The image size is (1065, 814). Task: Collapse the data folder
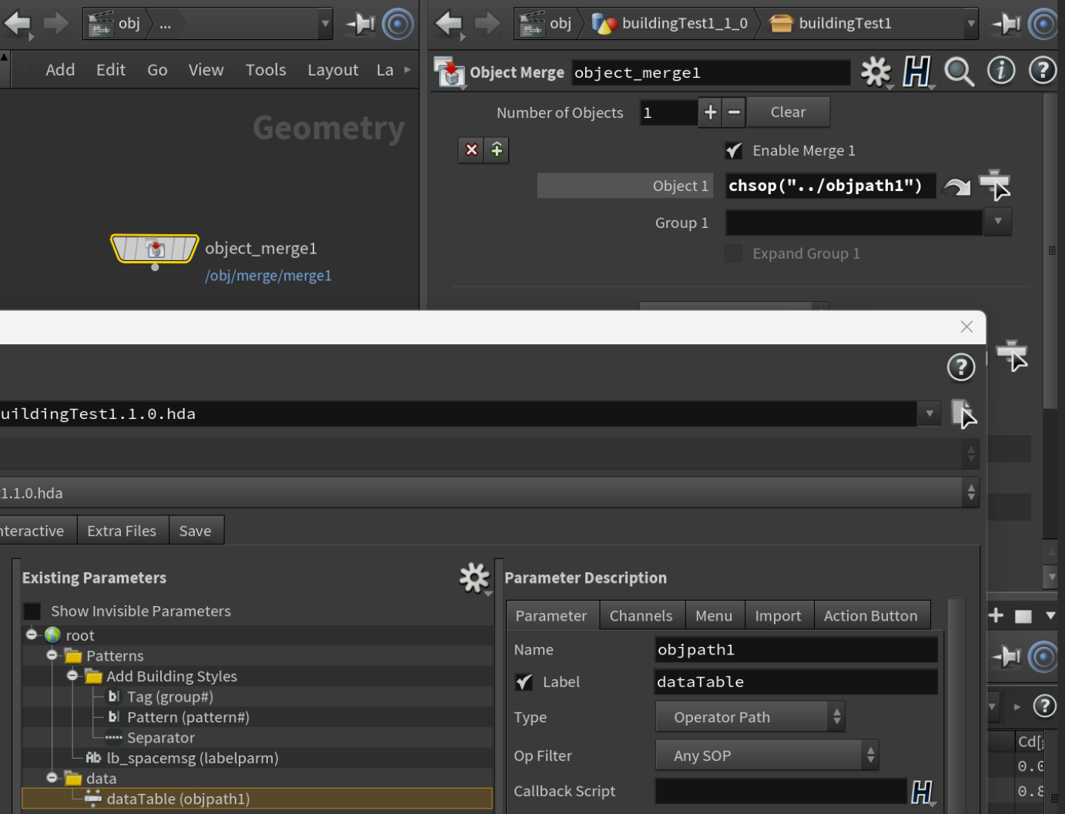tap(52, 778)
